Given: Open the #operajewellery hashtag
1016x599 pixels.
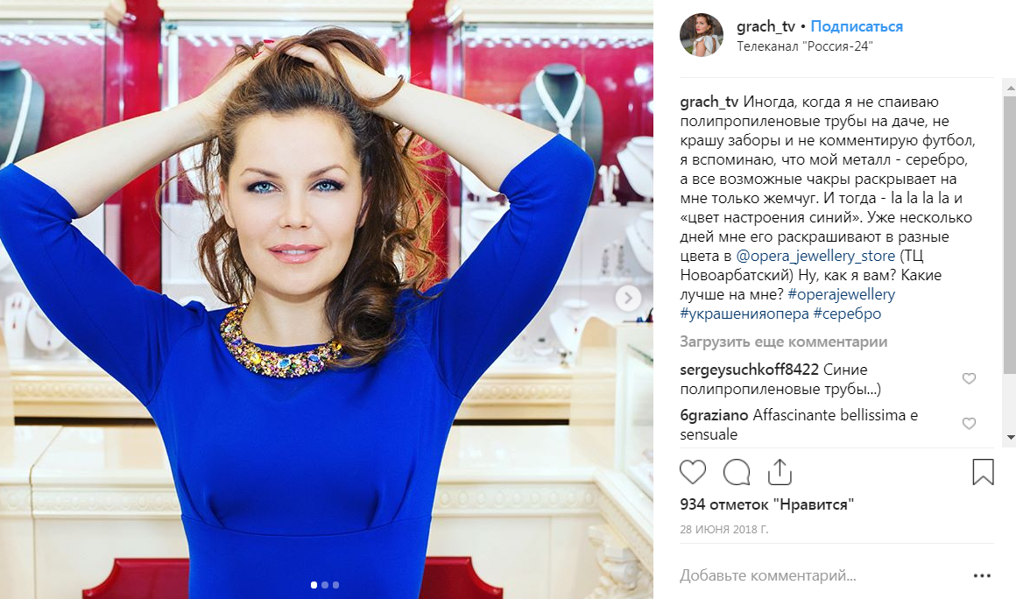Looking at the screenshot, I should (841, 294).
